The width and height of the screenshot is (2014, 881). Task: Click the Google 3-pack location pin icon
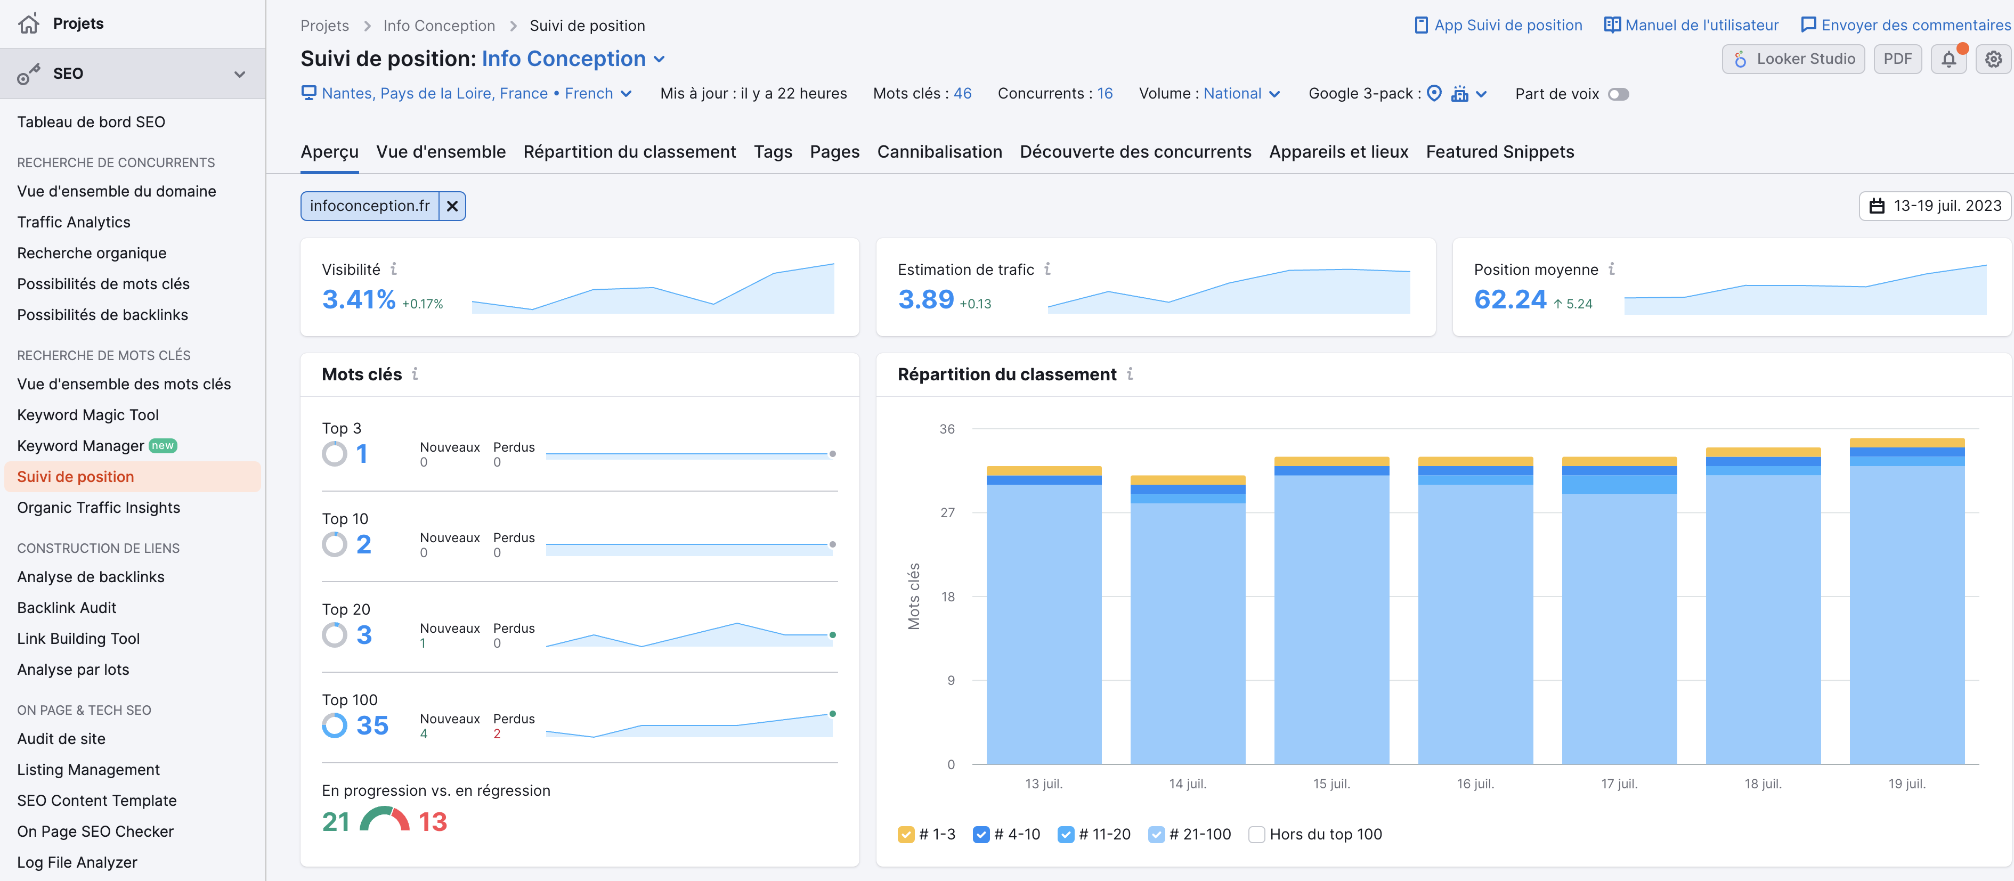pos(1434,93)
